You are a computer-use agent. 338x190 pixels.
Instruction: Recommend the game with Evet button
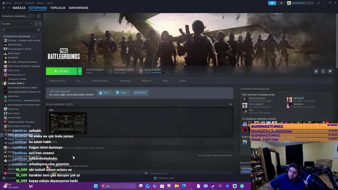[x=104, y=93]
